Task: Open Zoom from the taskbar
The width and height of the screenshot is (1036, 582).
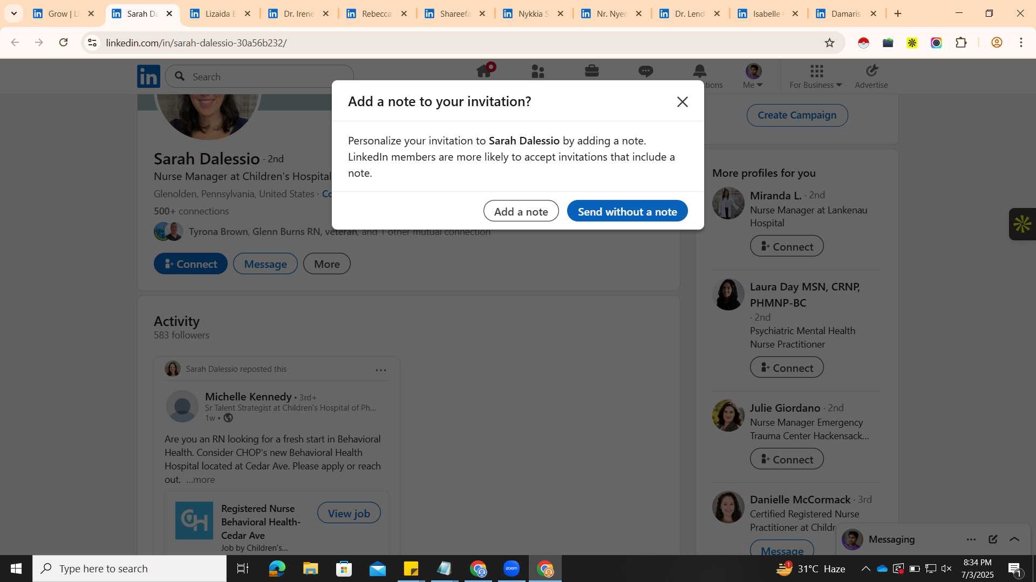Action: [512, 569]
